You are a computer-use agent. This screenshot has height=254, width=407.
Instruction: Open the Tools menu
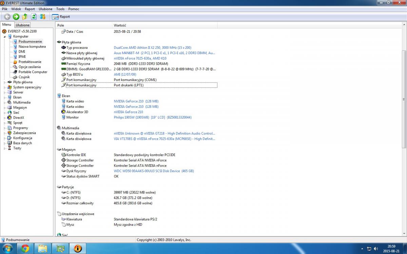pyautogui.click(x=60, y=9)
